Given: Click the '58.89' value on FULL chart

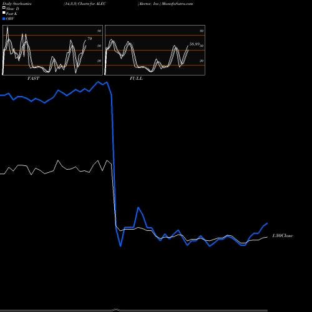Looking at the screenshot, I should click(x=195, y=44).
